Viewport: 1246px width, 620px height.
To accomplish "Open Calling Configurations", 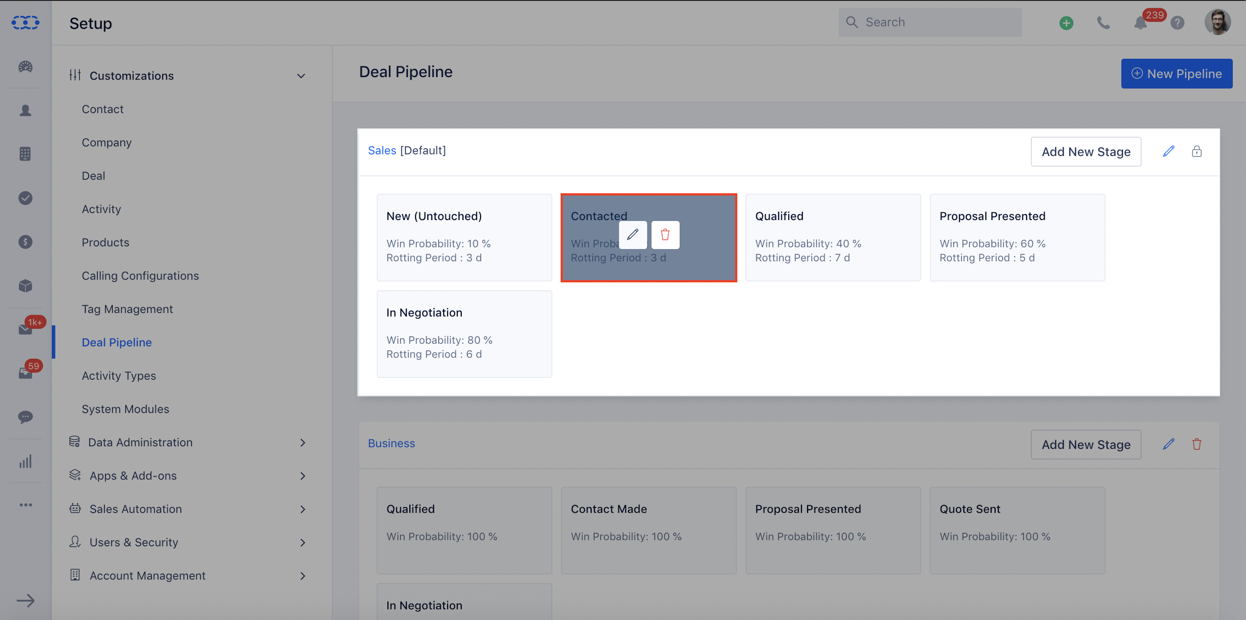I will point(140,276).
